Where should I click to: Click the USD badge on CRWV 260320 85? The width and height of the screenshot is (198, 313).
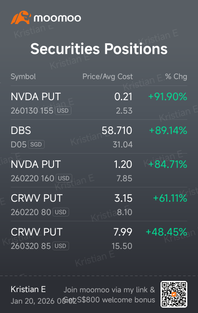point(61,246)
